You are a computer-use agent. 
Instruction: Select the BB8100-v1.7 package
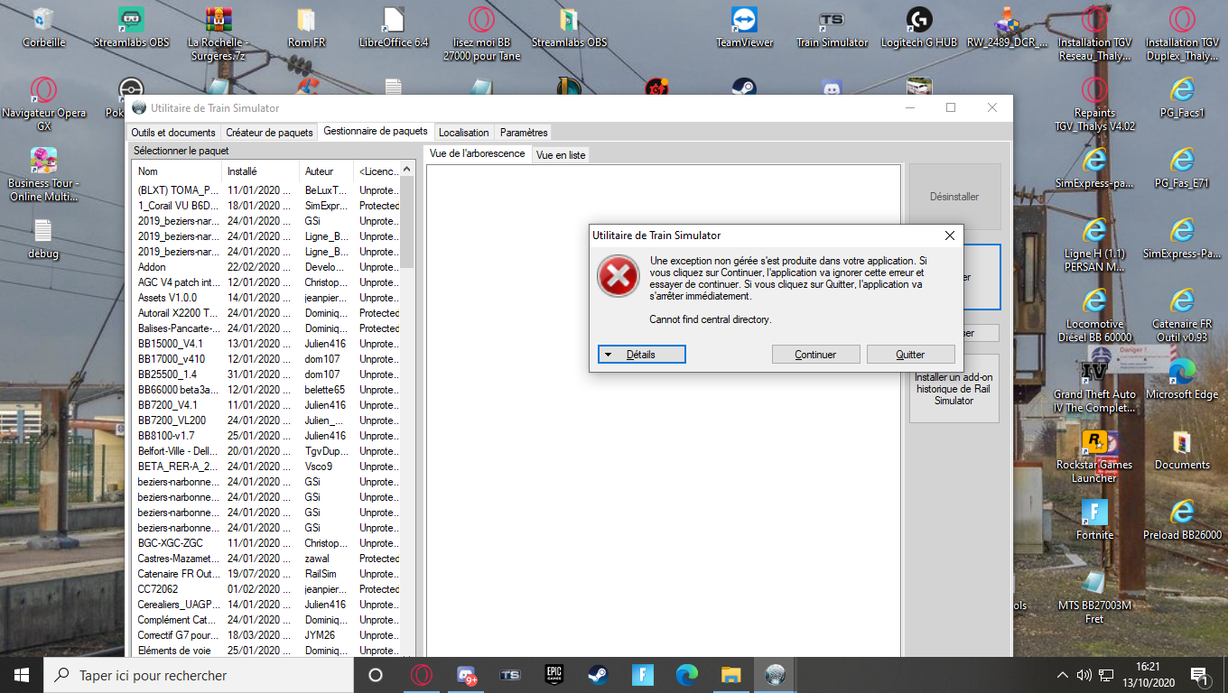point(266,436)
